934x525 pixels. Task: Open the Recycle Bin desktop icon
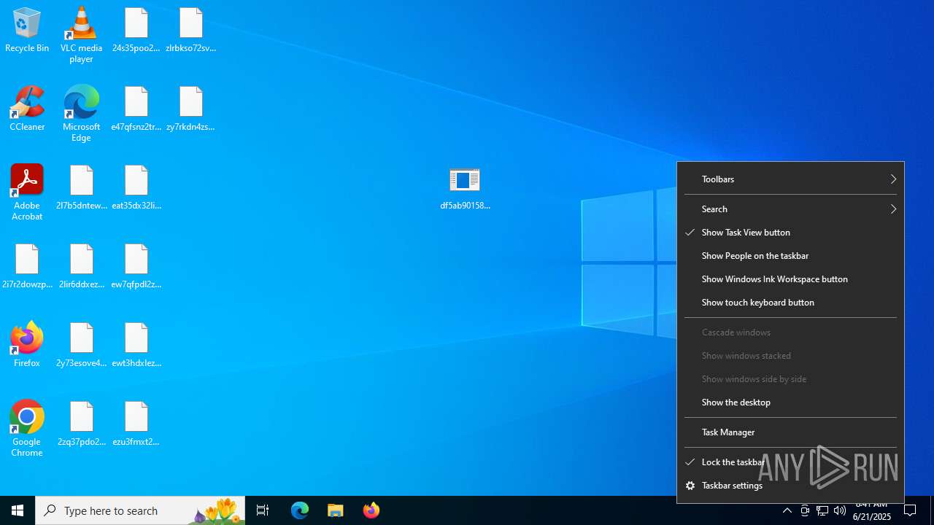27,31
